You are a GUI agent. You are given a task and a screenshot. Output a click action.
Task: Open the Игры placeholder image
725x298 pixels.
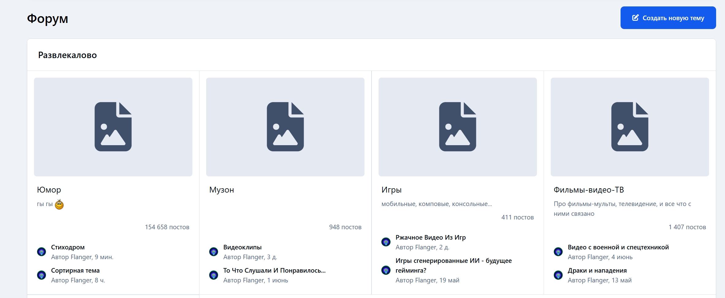pos(458,127)
